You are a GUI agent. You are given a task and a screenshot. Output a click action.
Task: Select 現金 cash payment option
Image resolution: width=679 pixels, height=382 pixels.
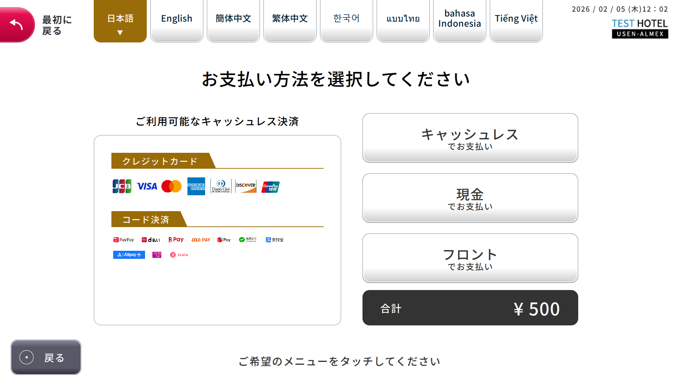click(470, 198)
